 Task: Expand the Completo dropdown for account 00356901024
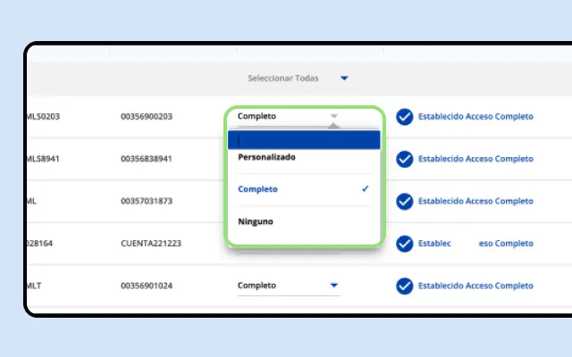point(333,286)
